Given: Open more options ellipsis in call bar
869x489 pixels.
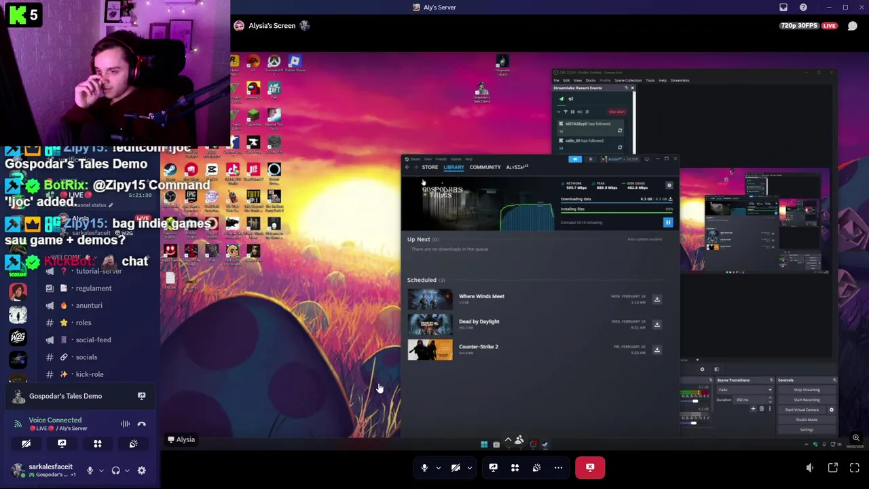Looking at the screenshot, I should point(558,467).
